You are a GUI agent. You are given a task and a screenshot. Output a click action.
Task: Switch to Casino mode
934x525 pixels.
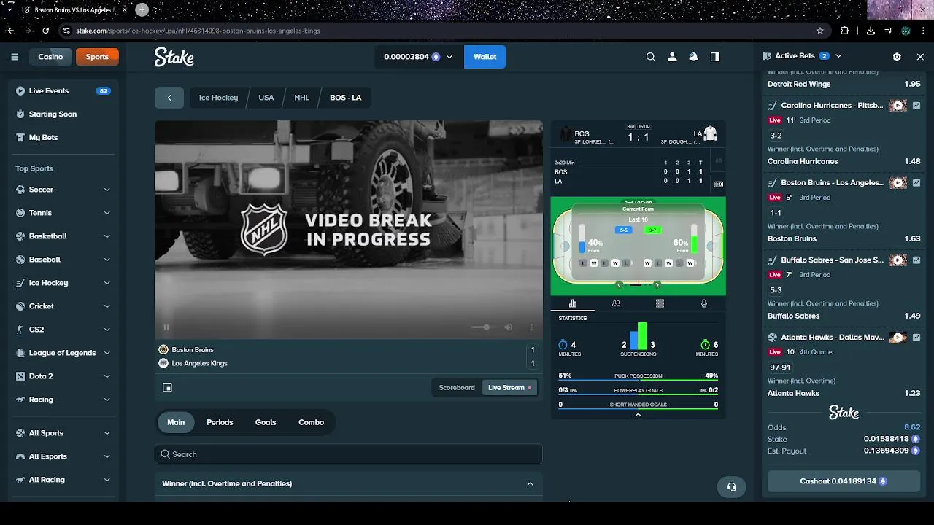point(50,57)
